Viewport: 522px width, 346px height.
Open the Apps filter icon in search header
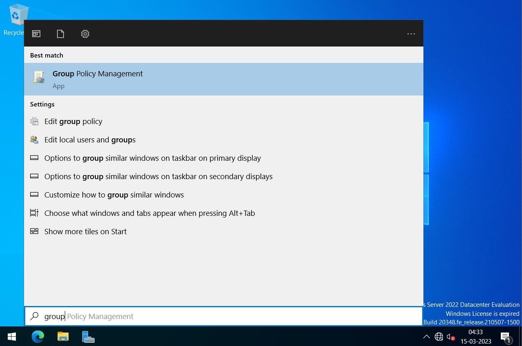click(x=36, y=34)
